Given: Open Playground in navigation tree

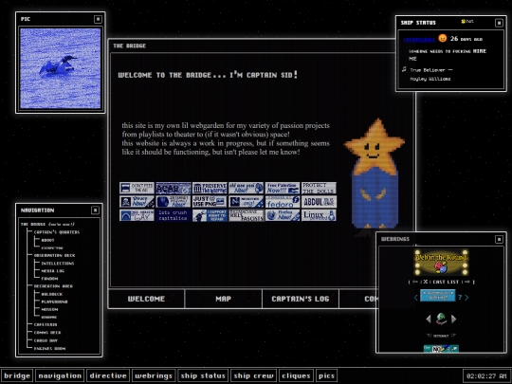Looking at the screenshot, I should [55, 302].
